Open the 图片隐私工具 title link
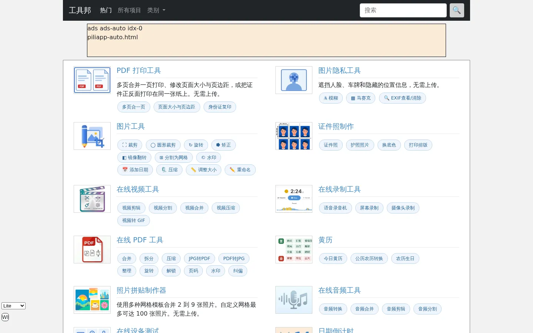 pos(339,71)
